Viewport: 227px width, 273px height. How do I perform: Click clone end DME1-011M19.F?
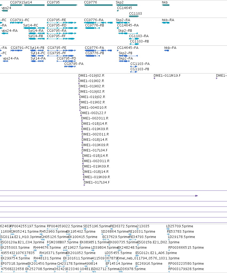pyautogui.click(x=154, y=78)
